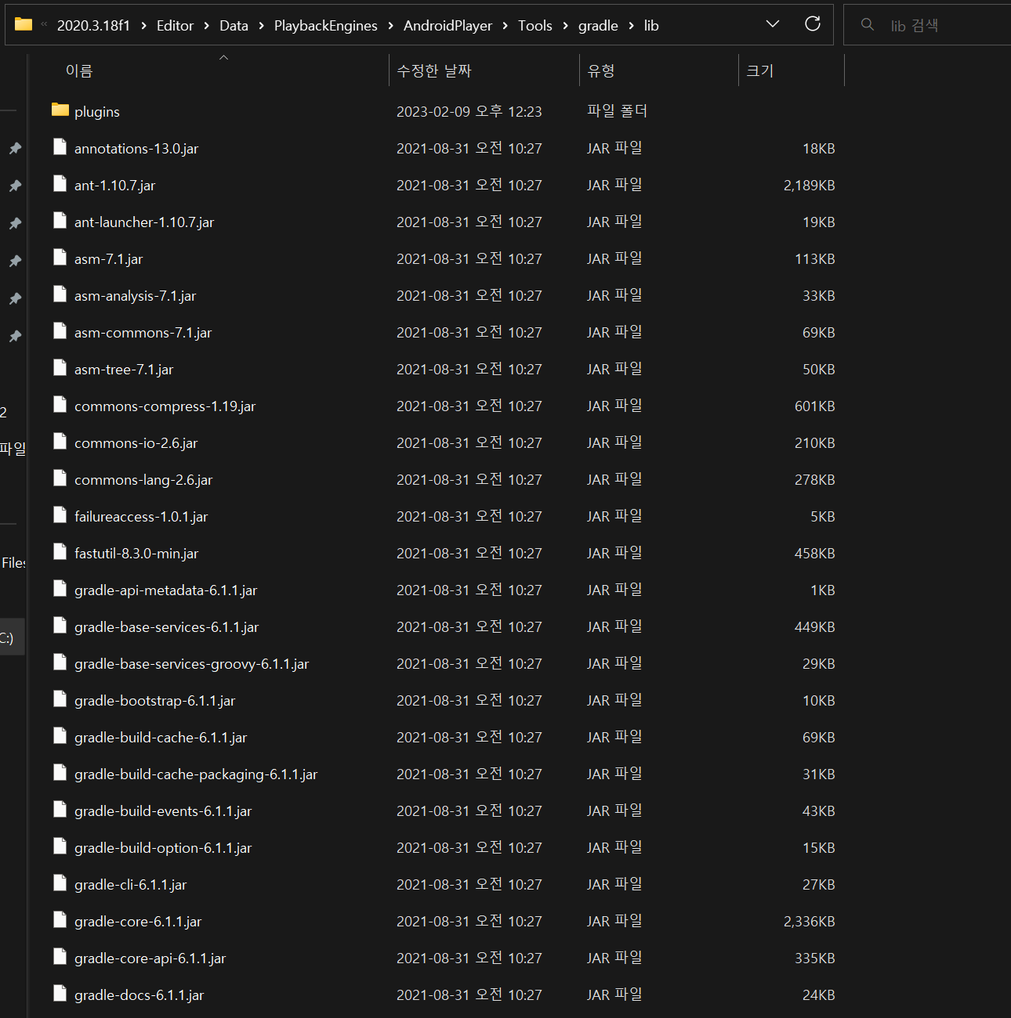Image resolution: width=1011 pixels, height=1018 pixels.
Task: Click the file icon for annotations-13.0.jar
Action: point(60,146)
